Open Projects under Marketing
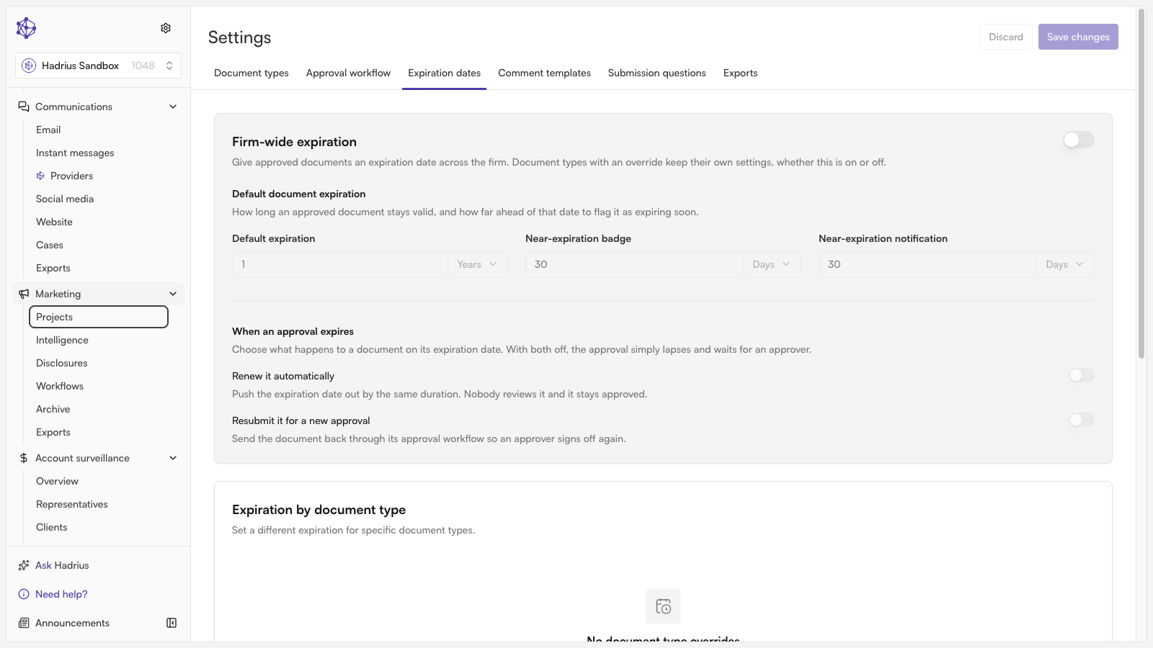Viewport: 1153px width, 648px height. (99, 317)
